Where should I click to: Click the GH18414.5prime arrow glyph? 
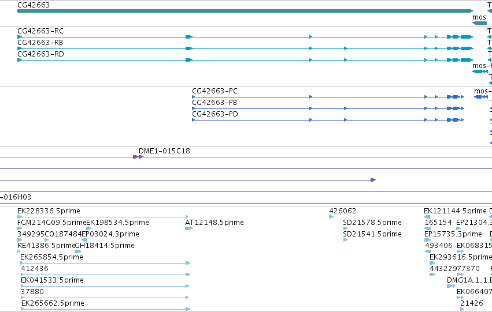pyautogui.click(x=78, y=251)
